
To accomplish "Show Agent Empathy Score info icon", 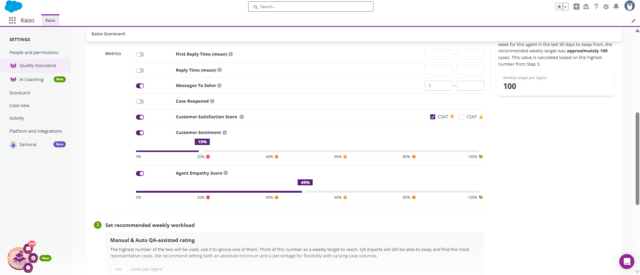I will [x=226, y=173].
